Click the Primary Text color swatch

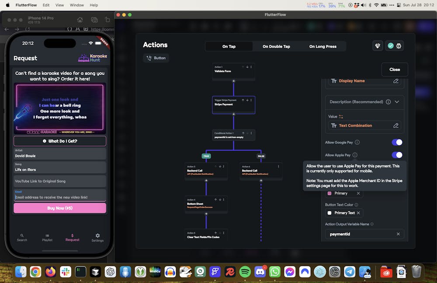pyautogui.click(x=329, y=213)
